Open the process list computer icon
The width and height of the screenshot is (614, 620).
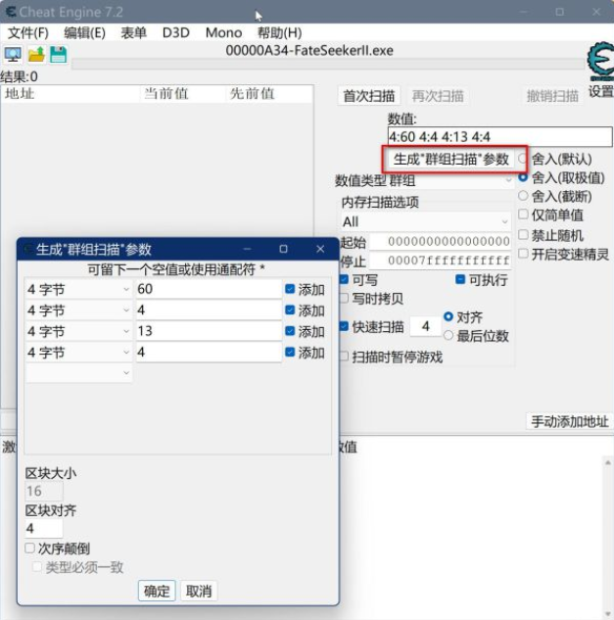[13, 54]
